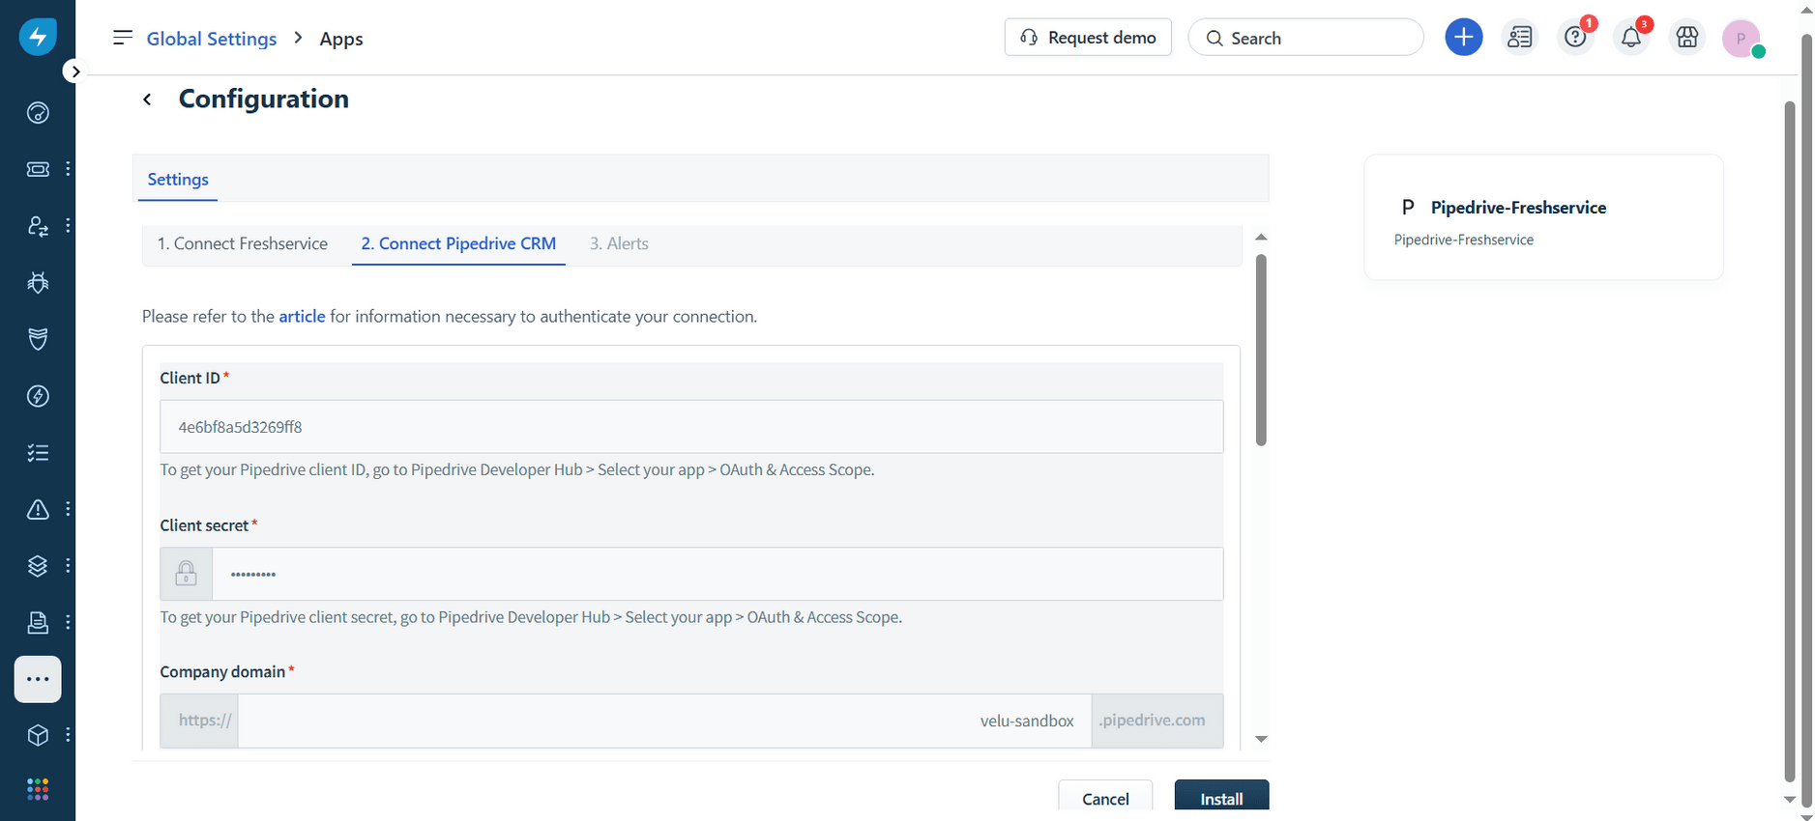The image size is (1815, 821).
Task: Go to Global Settings breadcrumb link
Action: coord(212,39)
